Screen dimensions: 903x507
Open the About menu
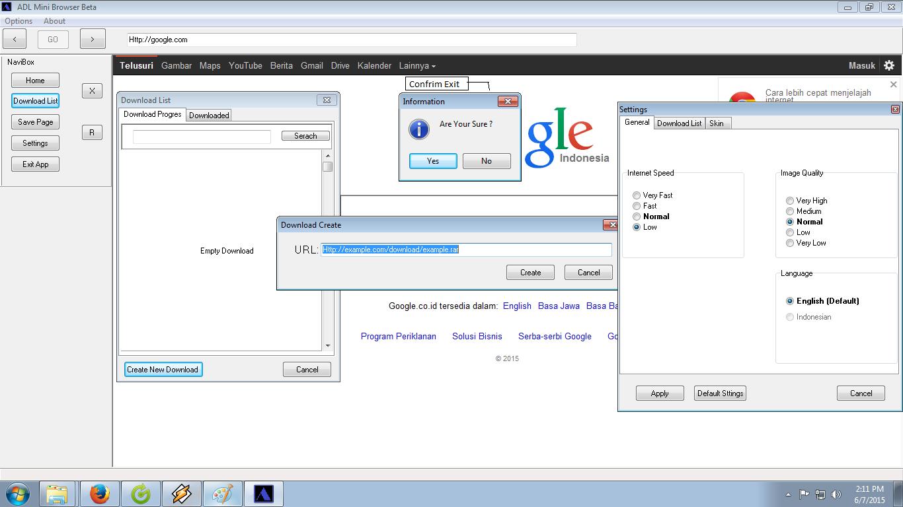tap(55, 21)
